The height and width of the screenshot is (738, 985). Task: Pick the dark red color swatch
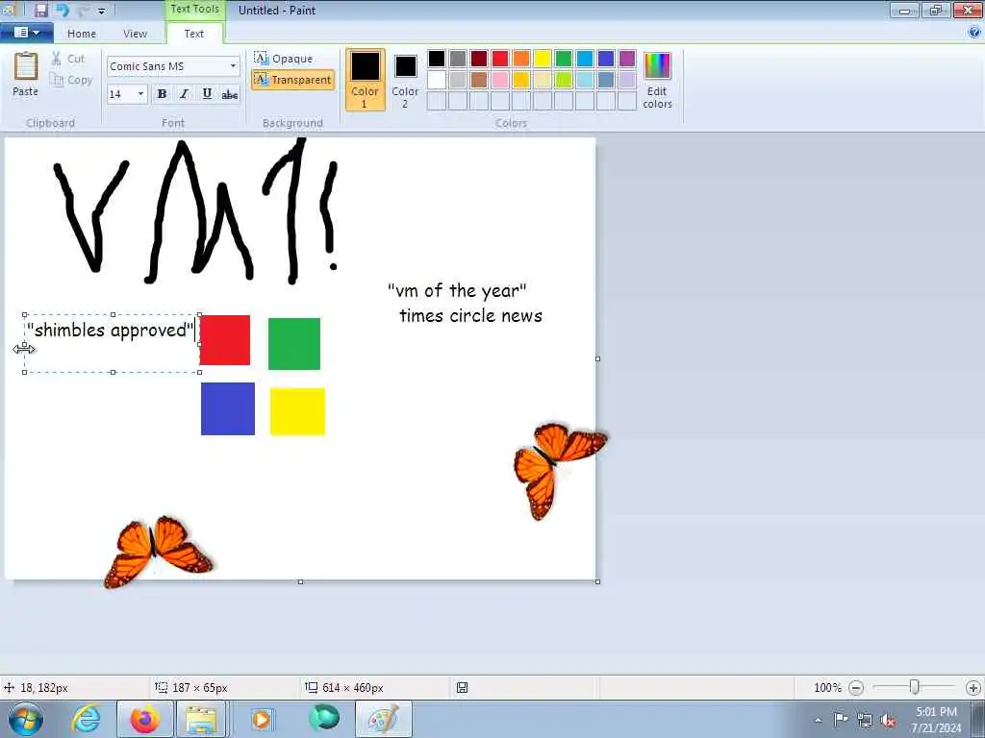coord(479,59)
